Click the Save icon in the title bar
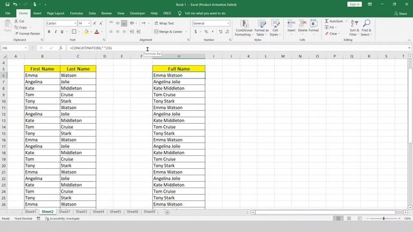 (7, 5)
